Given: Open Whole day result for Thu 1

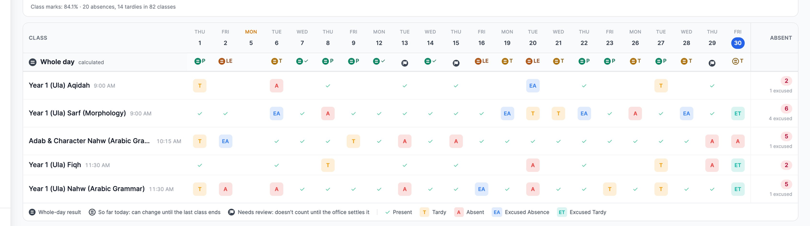Looking at the screenshot, I should [x=200, y=61].
